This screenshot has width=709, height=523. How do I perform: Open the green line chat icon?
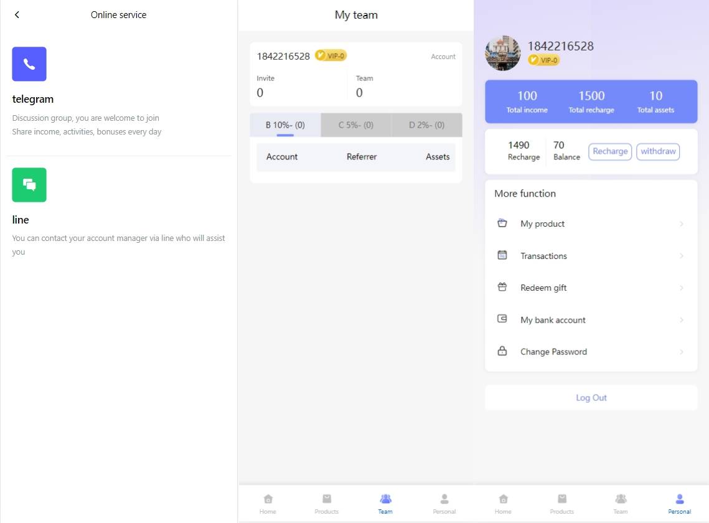coord(29,185)
